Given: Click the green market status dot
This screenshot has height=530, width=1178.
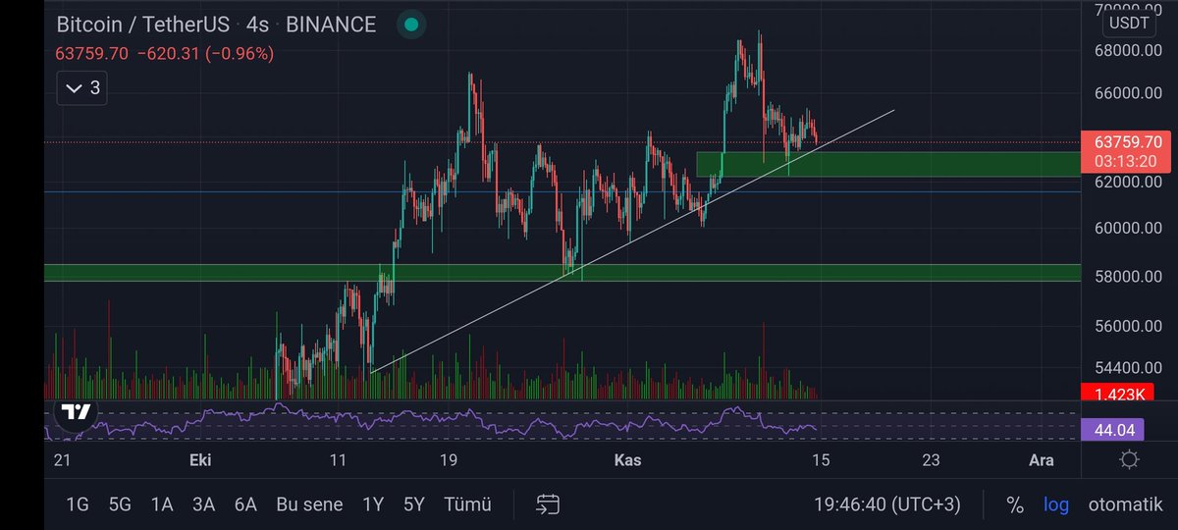Looking at the screenshot, I should point(412,25).
